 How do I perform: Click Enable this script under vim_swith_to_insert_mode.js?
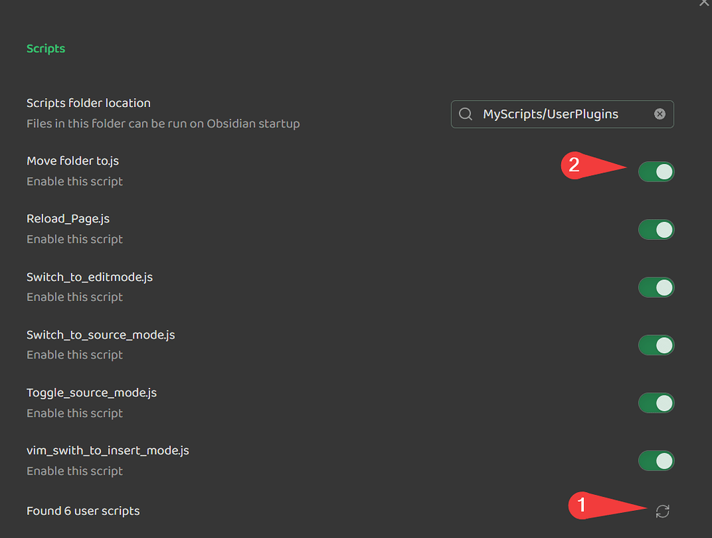(74, 471)
